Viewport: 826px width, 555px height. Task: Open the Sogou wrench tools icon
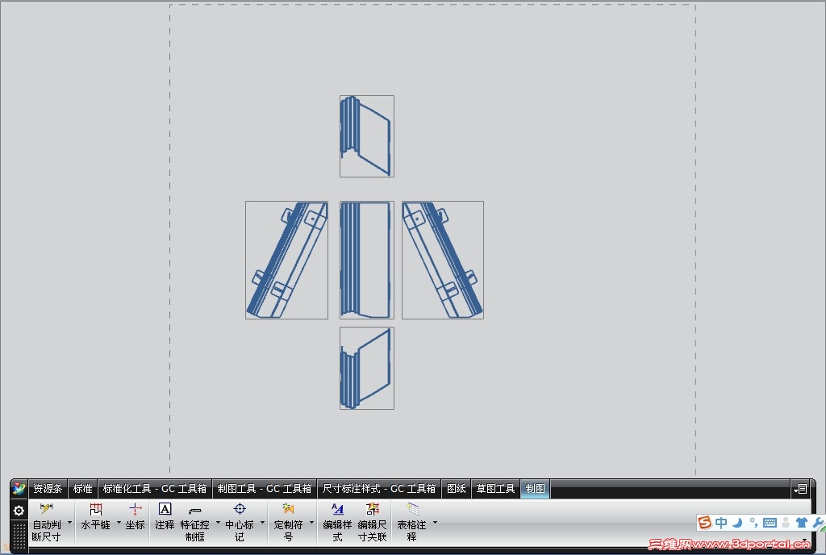820,523
